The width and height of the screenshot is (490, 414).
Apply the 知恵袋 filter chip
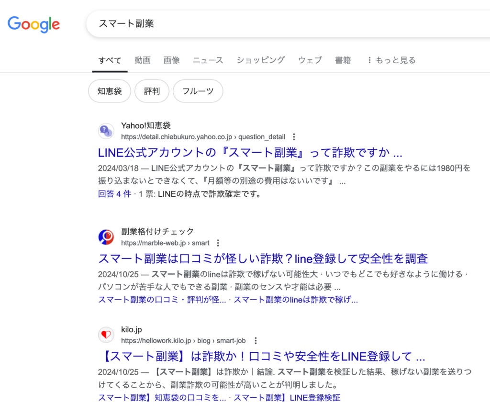coord(110,91)
